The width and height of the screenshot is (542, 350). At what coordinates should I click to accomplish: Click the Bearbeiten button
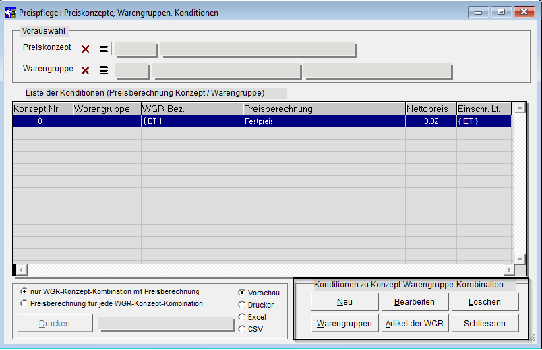[415, 302]
